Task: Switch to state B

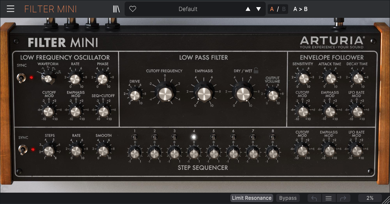Action: point(284,9)
